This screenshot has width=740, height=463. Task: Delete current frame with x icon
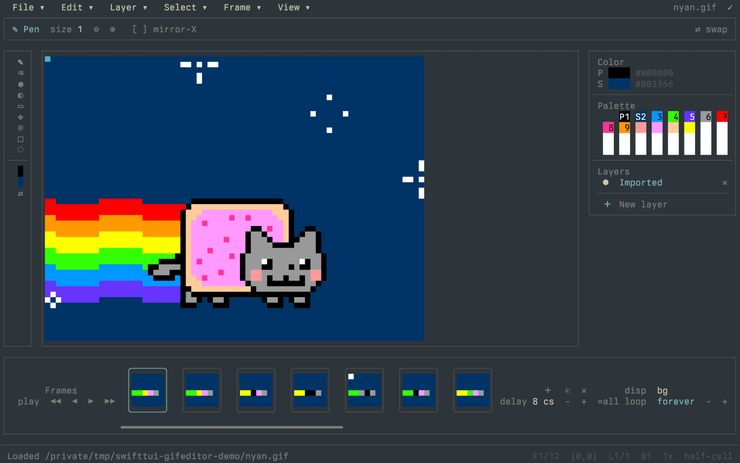(584, 391)
